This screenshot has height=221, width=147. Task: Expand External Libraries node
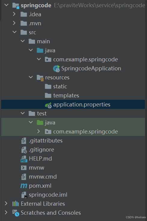6,204
